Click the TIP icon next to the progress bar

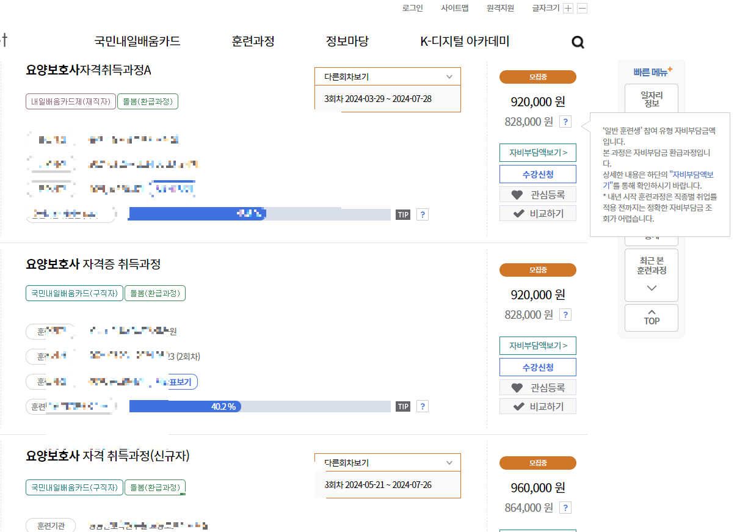tap(403, 214)
